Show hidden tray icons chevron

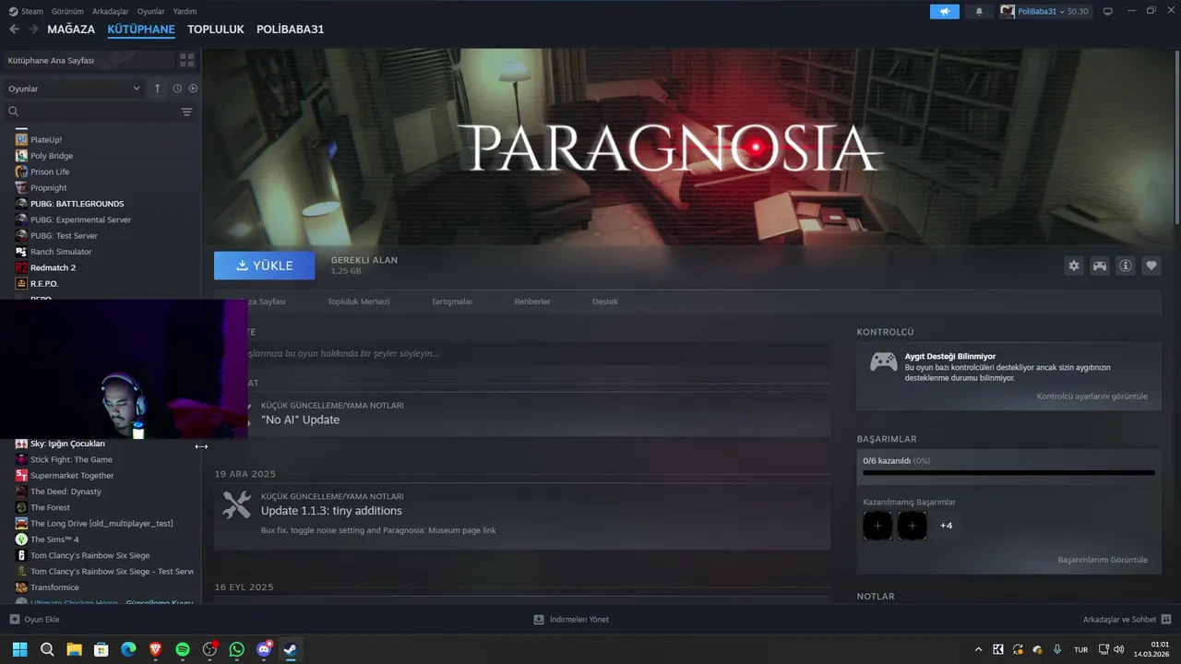click(978, 649)
